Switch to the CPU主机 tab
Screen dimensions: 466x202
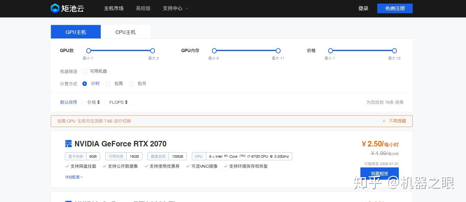point(126,32)
